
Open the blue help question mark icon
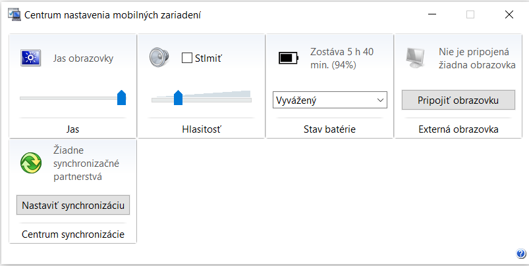click(x=520, y=254)
